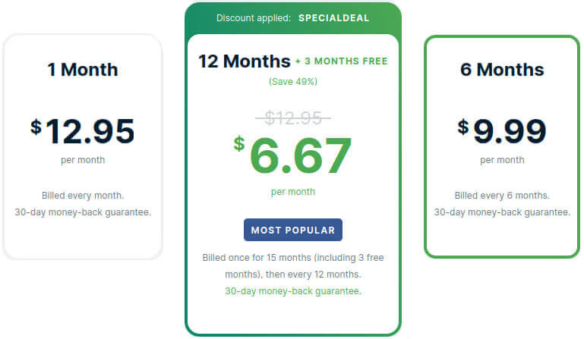The height and width of the screenshot is (339, 584).
Task: Click the green $6.67 price
Action: 292,155
